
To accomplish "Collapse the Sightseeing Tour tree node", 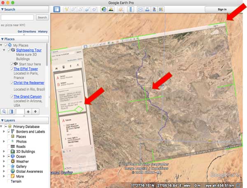I will coord(4,50).
